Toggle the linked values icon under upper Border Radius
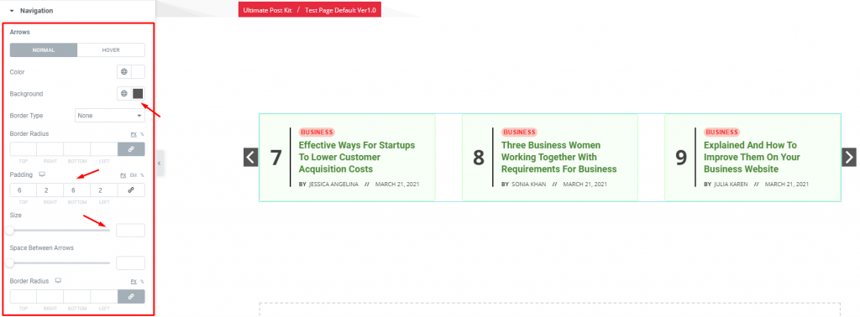The height and width of the screenshot is (317, 860). point(131,149)
